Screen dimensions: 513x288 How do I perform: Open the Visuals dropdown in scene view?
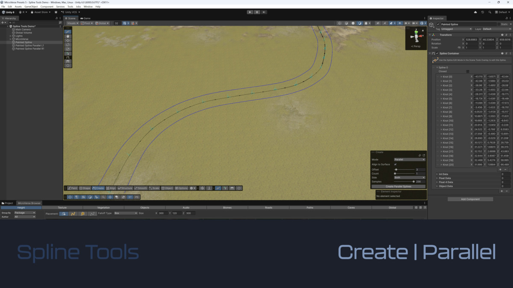(72, 23)
